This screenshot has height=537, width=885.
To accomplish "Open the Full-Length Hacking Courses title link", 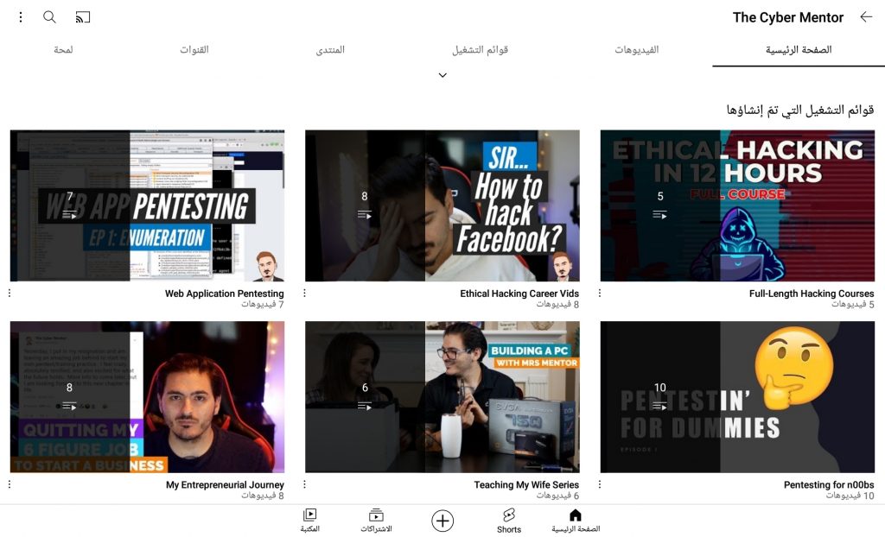I will coord(811,294).
